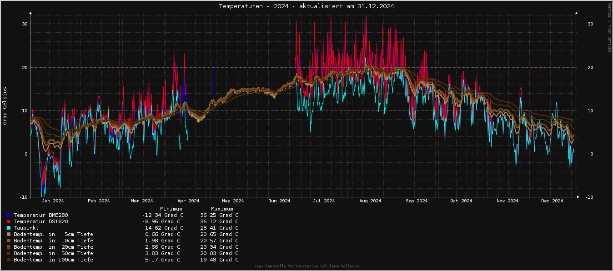Click the blue Temperatur BME280 legend swatch
The height and width of the screenshot is (271, 613).
(x=9, y=215)
